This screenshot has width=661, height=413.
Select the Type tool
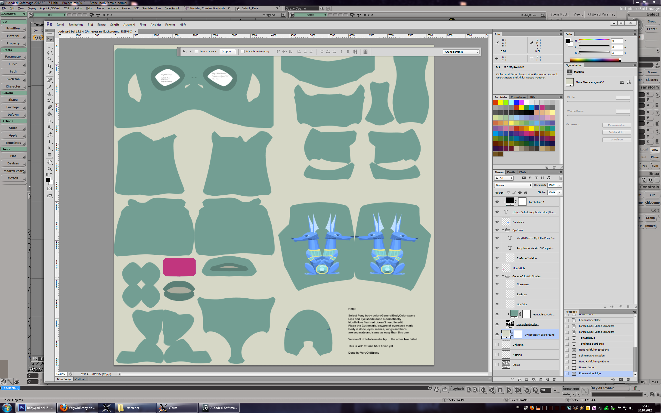coord(49,141)
